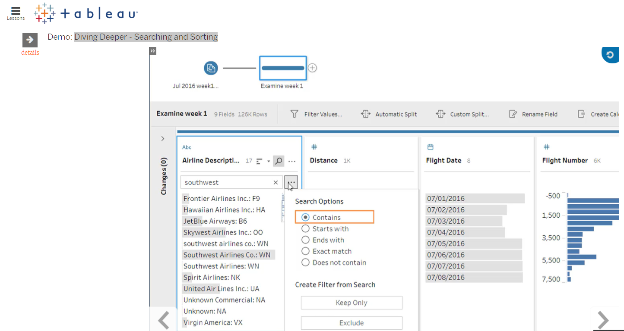Click the Examine week 1 step title
Viewport: 624px width, 331px height.
[182, 114]
